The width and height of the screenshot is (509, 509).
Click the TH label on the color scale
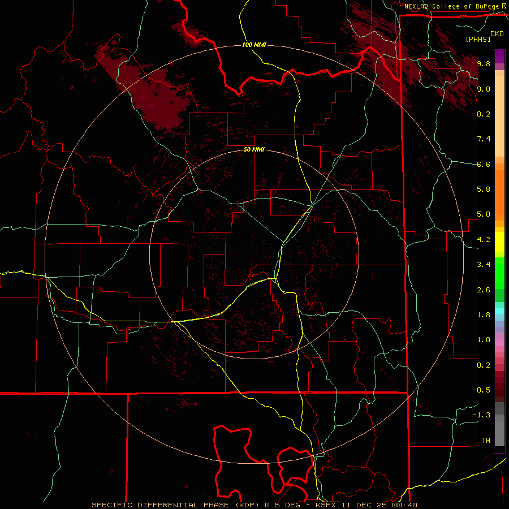pos(486,441)
